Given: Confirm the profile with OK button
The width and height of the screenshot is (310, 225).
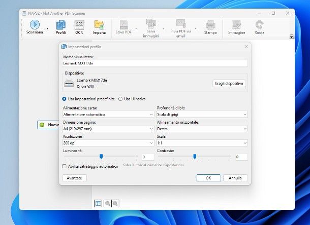Looking at the screenshot, I should [208, 178].
